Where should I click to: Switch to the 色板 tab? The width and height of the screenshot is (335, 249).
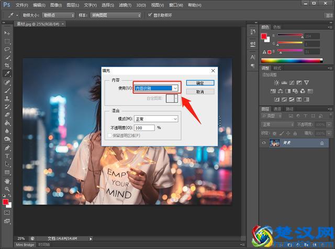click(x=277, y=26)
